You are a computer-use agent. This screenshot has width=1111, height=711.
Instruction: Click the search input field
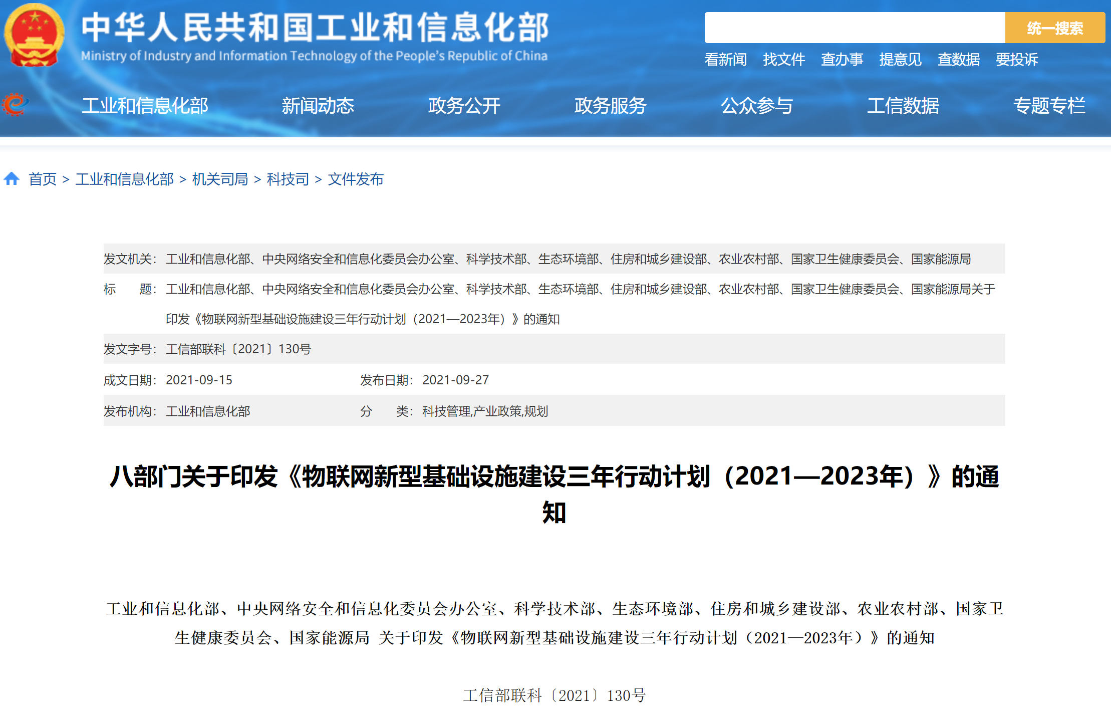[855, 28]
